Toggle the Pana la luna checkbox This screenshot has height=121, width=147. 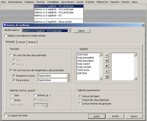pyautogui.click(x=14, y=80)
